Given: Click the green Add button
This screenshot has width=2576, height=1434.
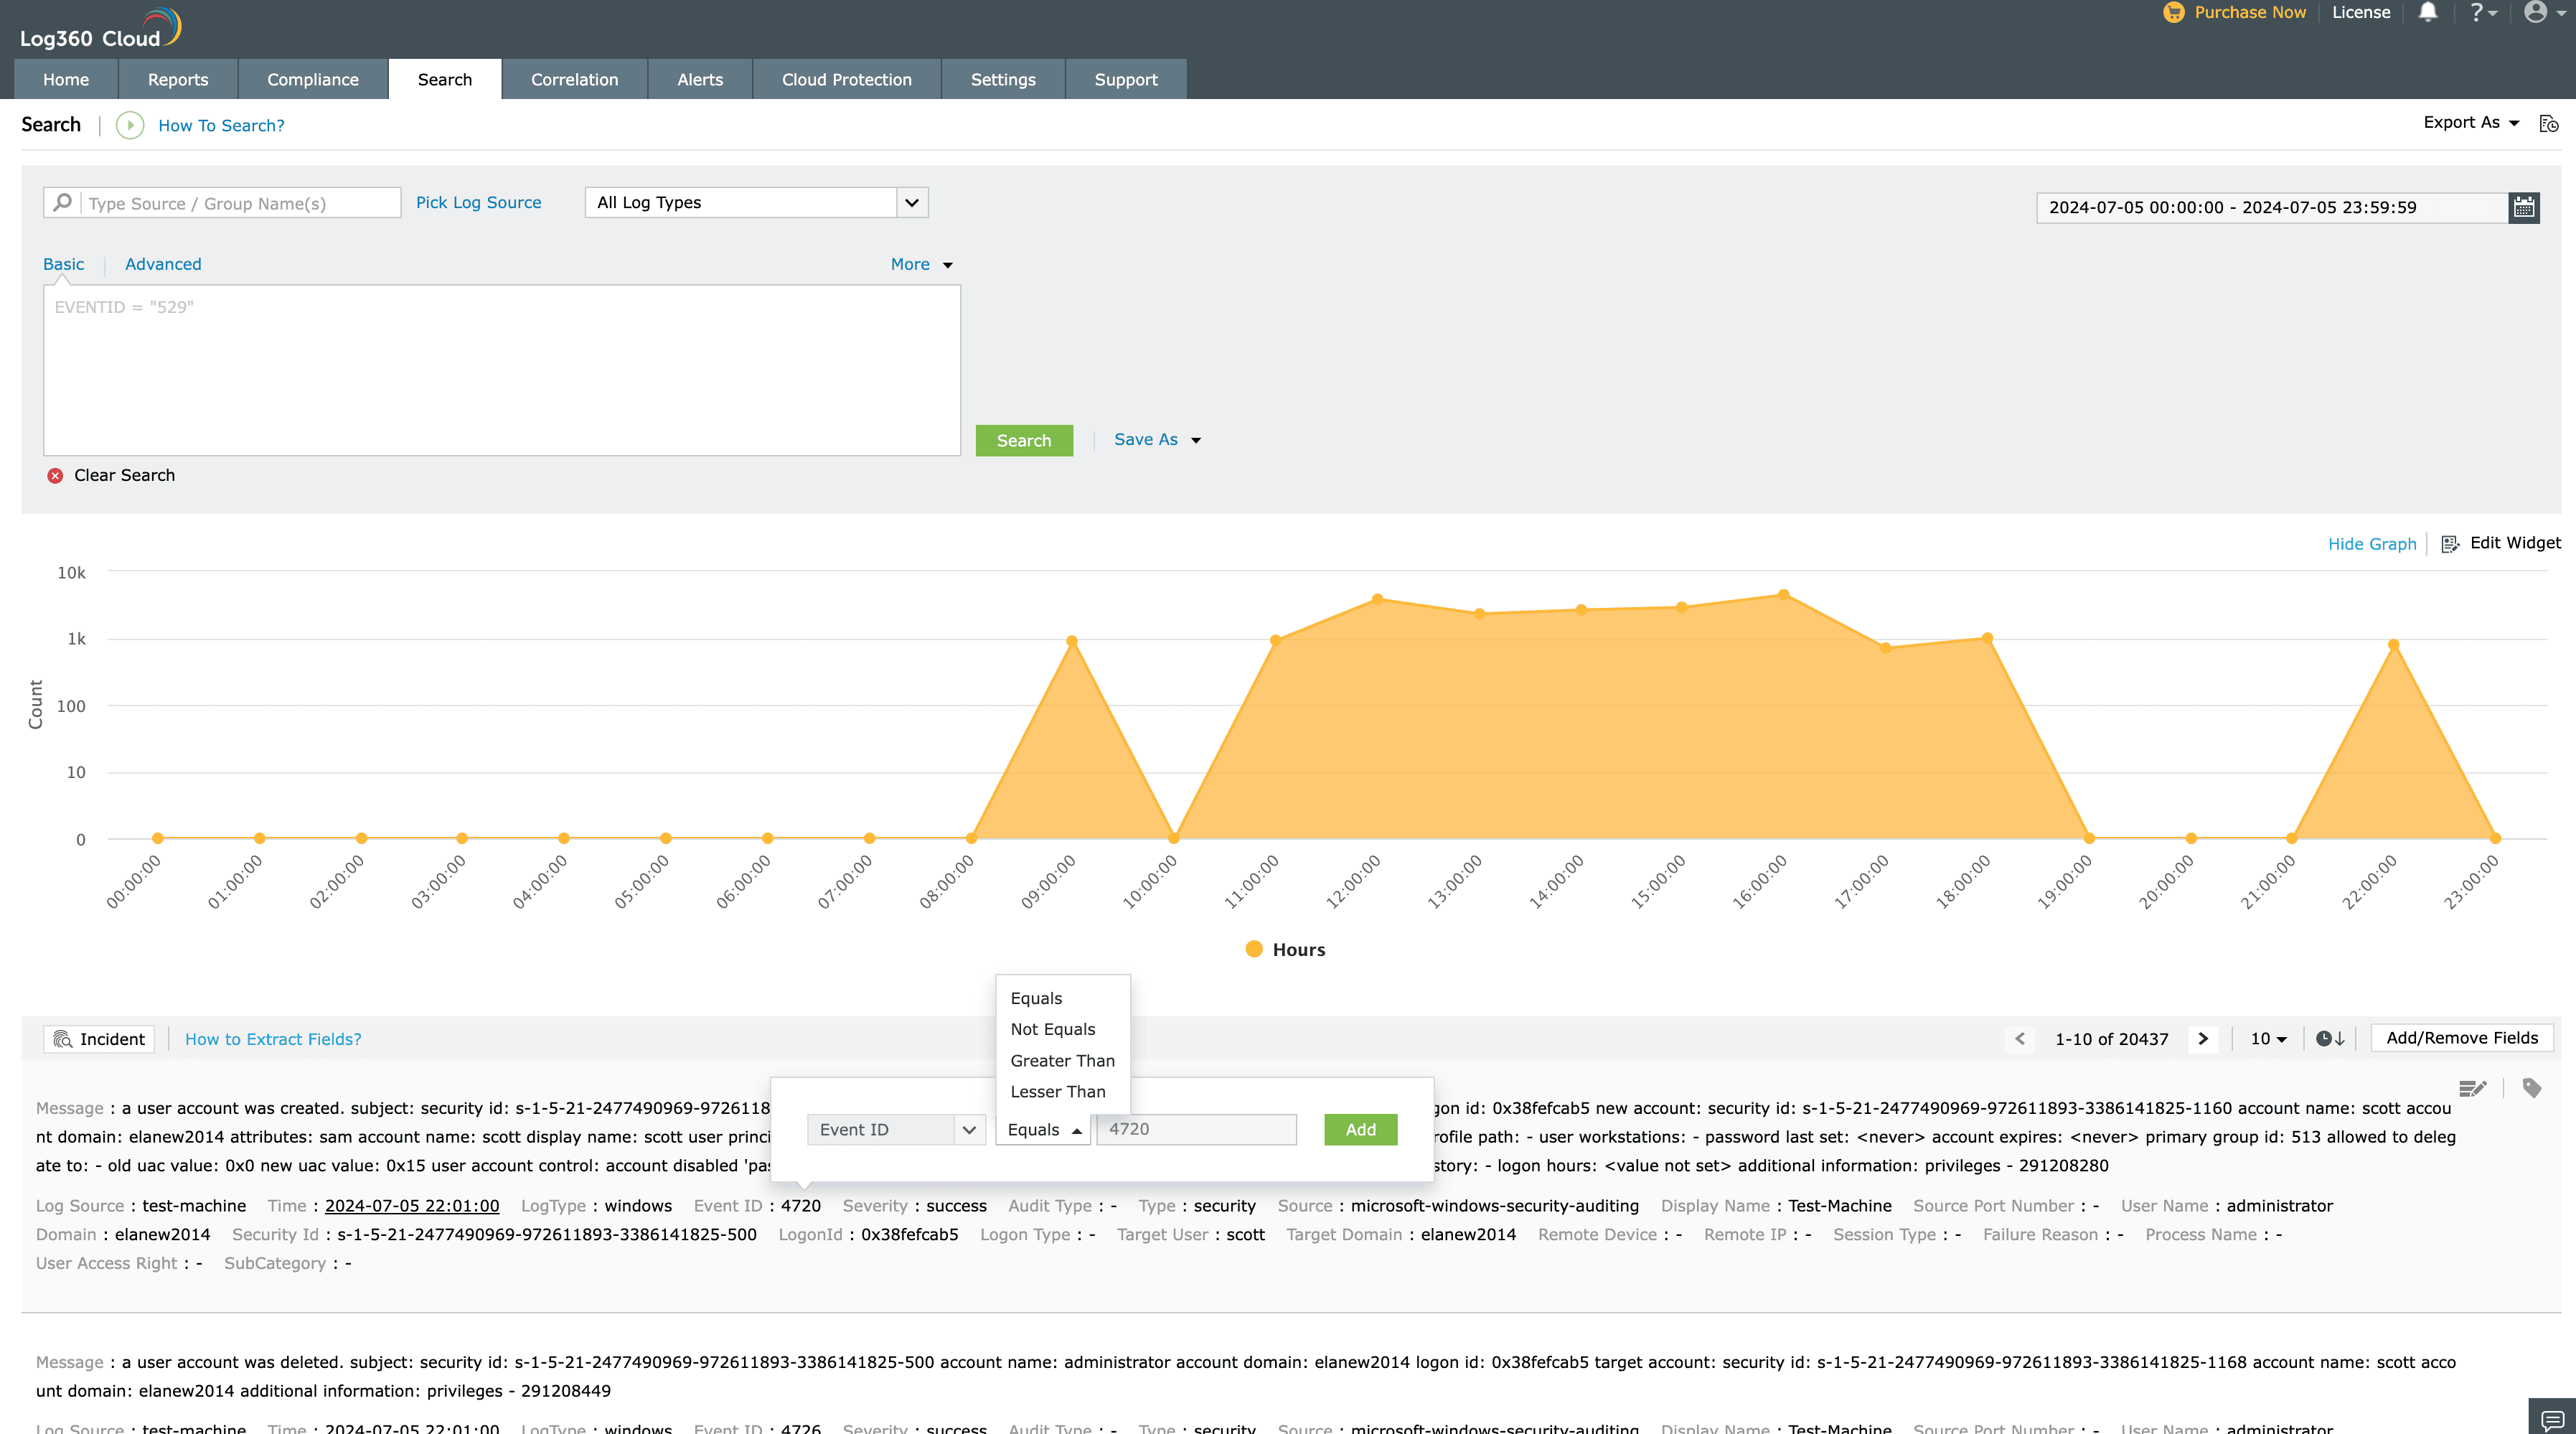Looking at the screenshot, I should pos(1360,1129).
